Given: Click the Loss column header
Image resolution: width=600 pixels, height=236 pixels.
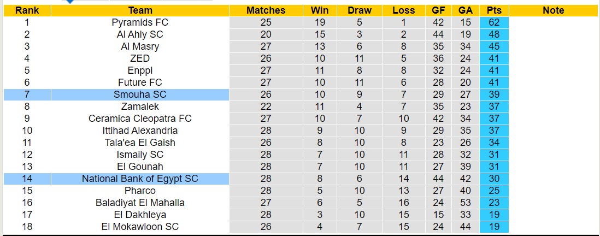Looking at the screenshot, I should point(403,10).
